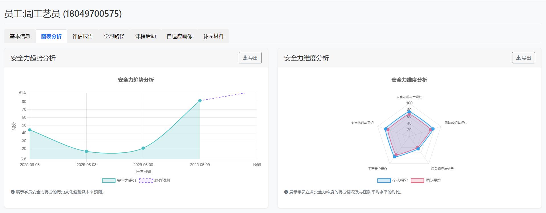Click the 2025-06-09 x-axis date label
This screenshot has width=546, height=213.
coord(200,165)
